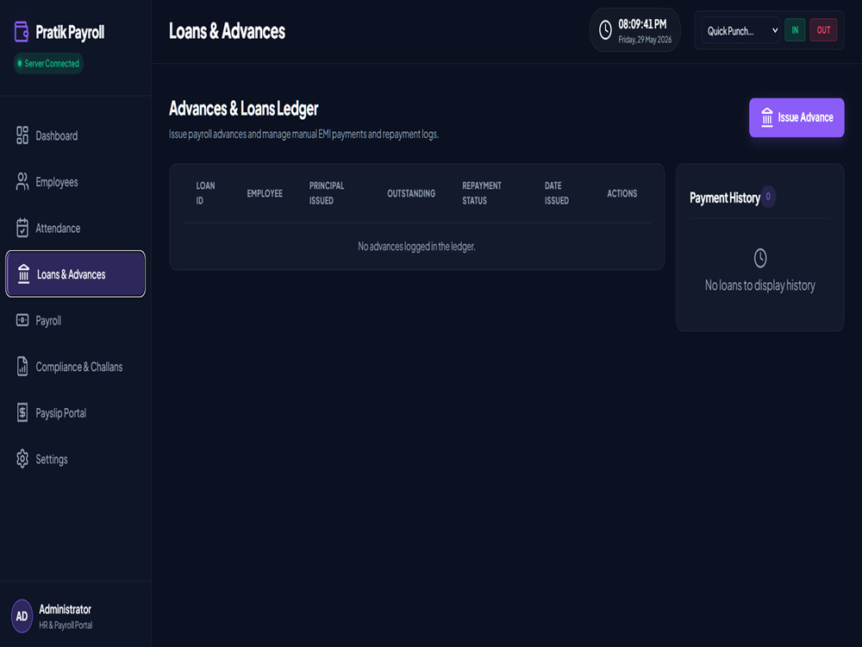Expand the Quick Punch dropdown
The height and width of the screenshot is (647, 862).
[x=741, y=31]
